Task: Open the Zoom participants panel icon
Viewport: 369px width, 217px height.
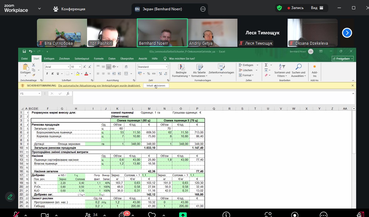Action: click(x=88, y=215)
